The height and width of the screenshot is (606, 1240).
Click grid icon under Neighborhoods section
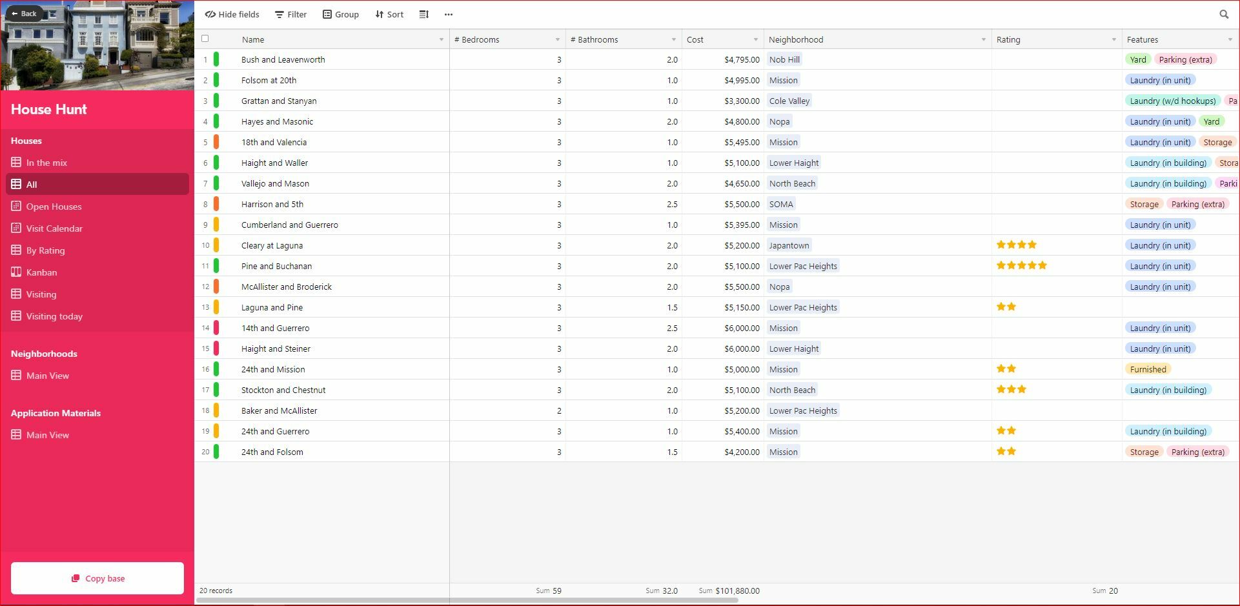(x=16, y=376)
